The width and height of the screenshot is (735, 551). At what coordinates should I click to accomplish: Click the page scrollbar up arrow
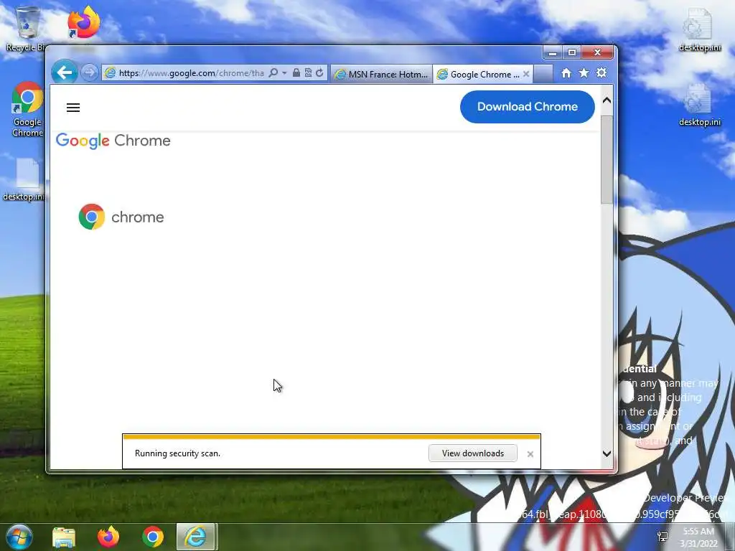[x=607, y=100]
